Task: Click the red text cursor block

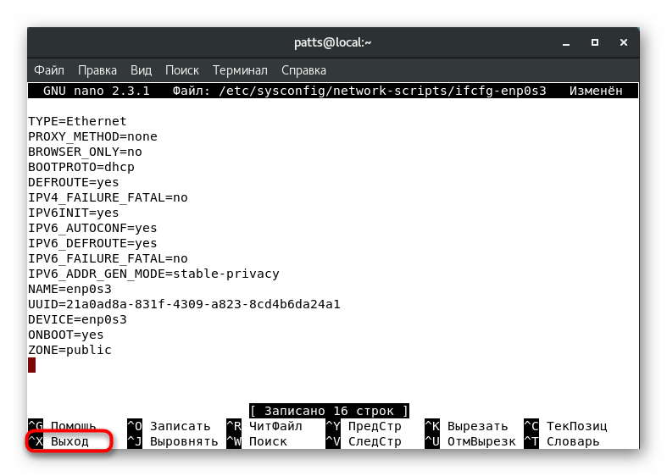Action: point(32,366)
